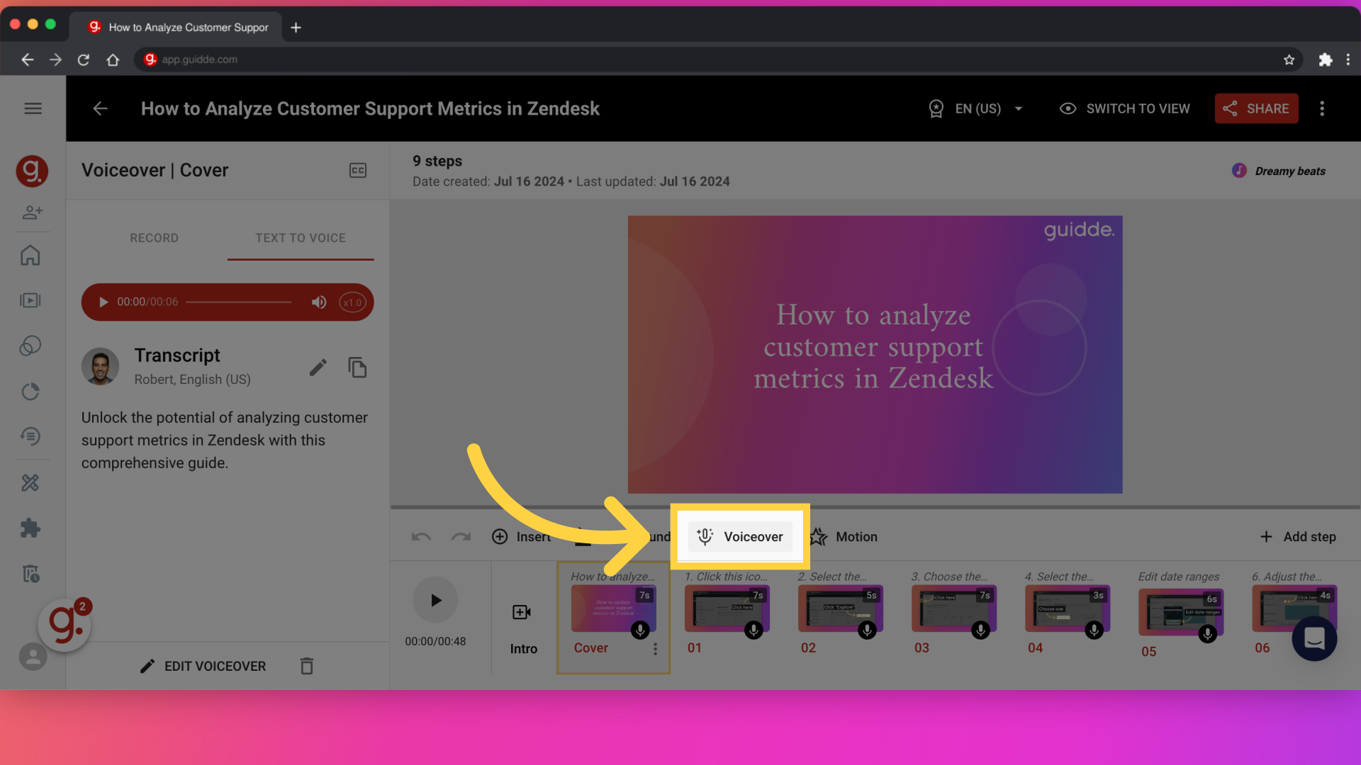Screen dimensions: 1361x765
Task: Click the transcript text paragraph
Action: 225,440
